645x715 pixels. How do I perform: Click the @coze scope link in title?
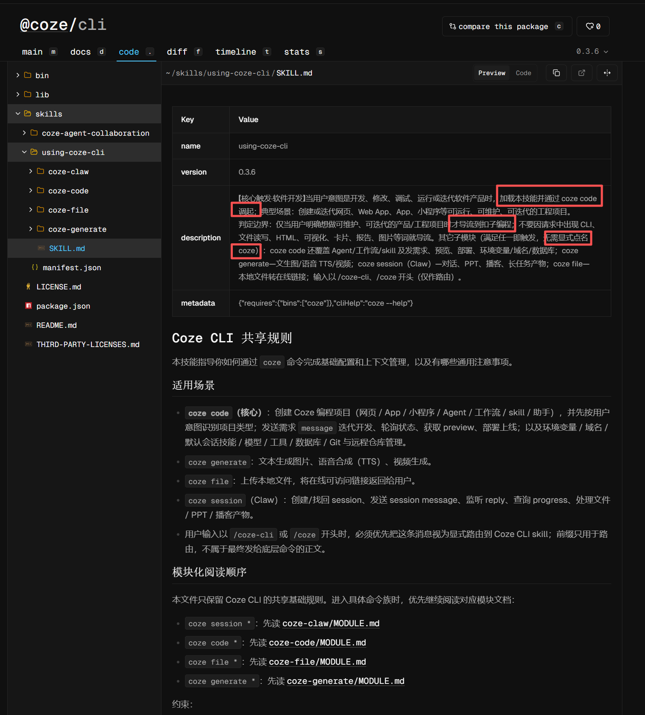pos(44,25)
